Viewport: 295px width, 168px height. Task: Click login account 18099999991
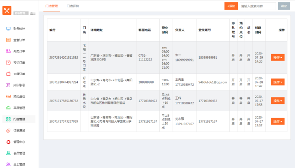point(208,57)
